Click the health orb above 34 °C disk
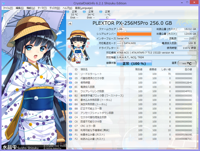 click(x=84, y=12)
